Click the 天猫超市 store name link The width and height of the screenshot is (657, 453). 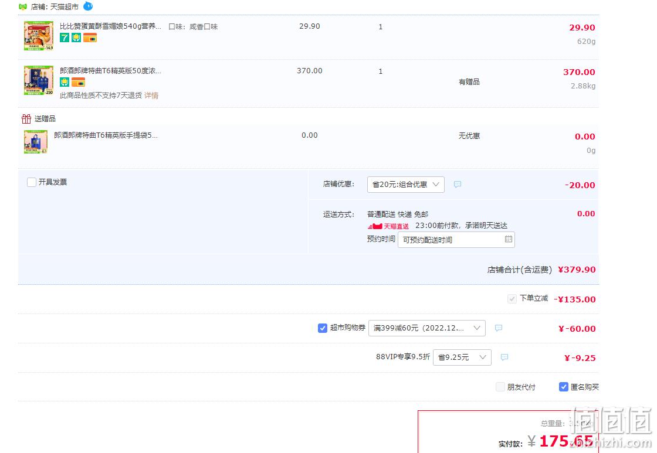coord(64,6)
